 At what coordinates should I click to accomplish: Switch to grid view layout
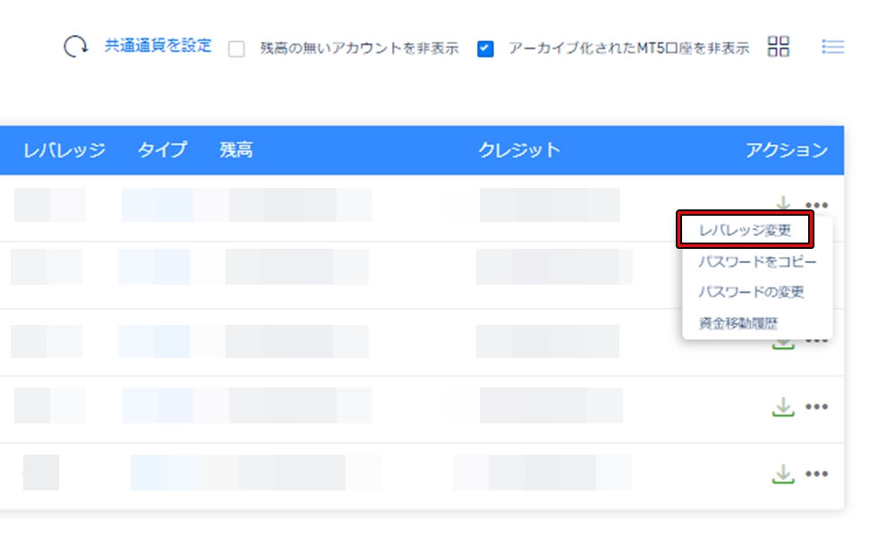point(779,47)
